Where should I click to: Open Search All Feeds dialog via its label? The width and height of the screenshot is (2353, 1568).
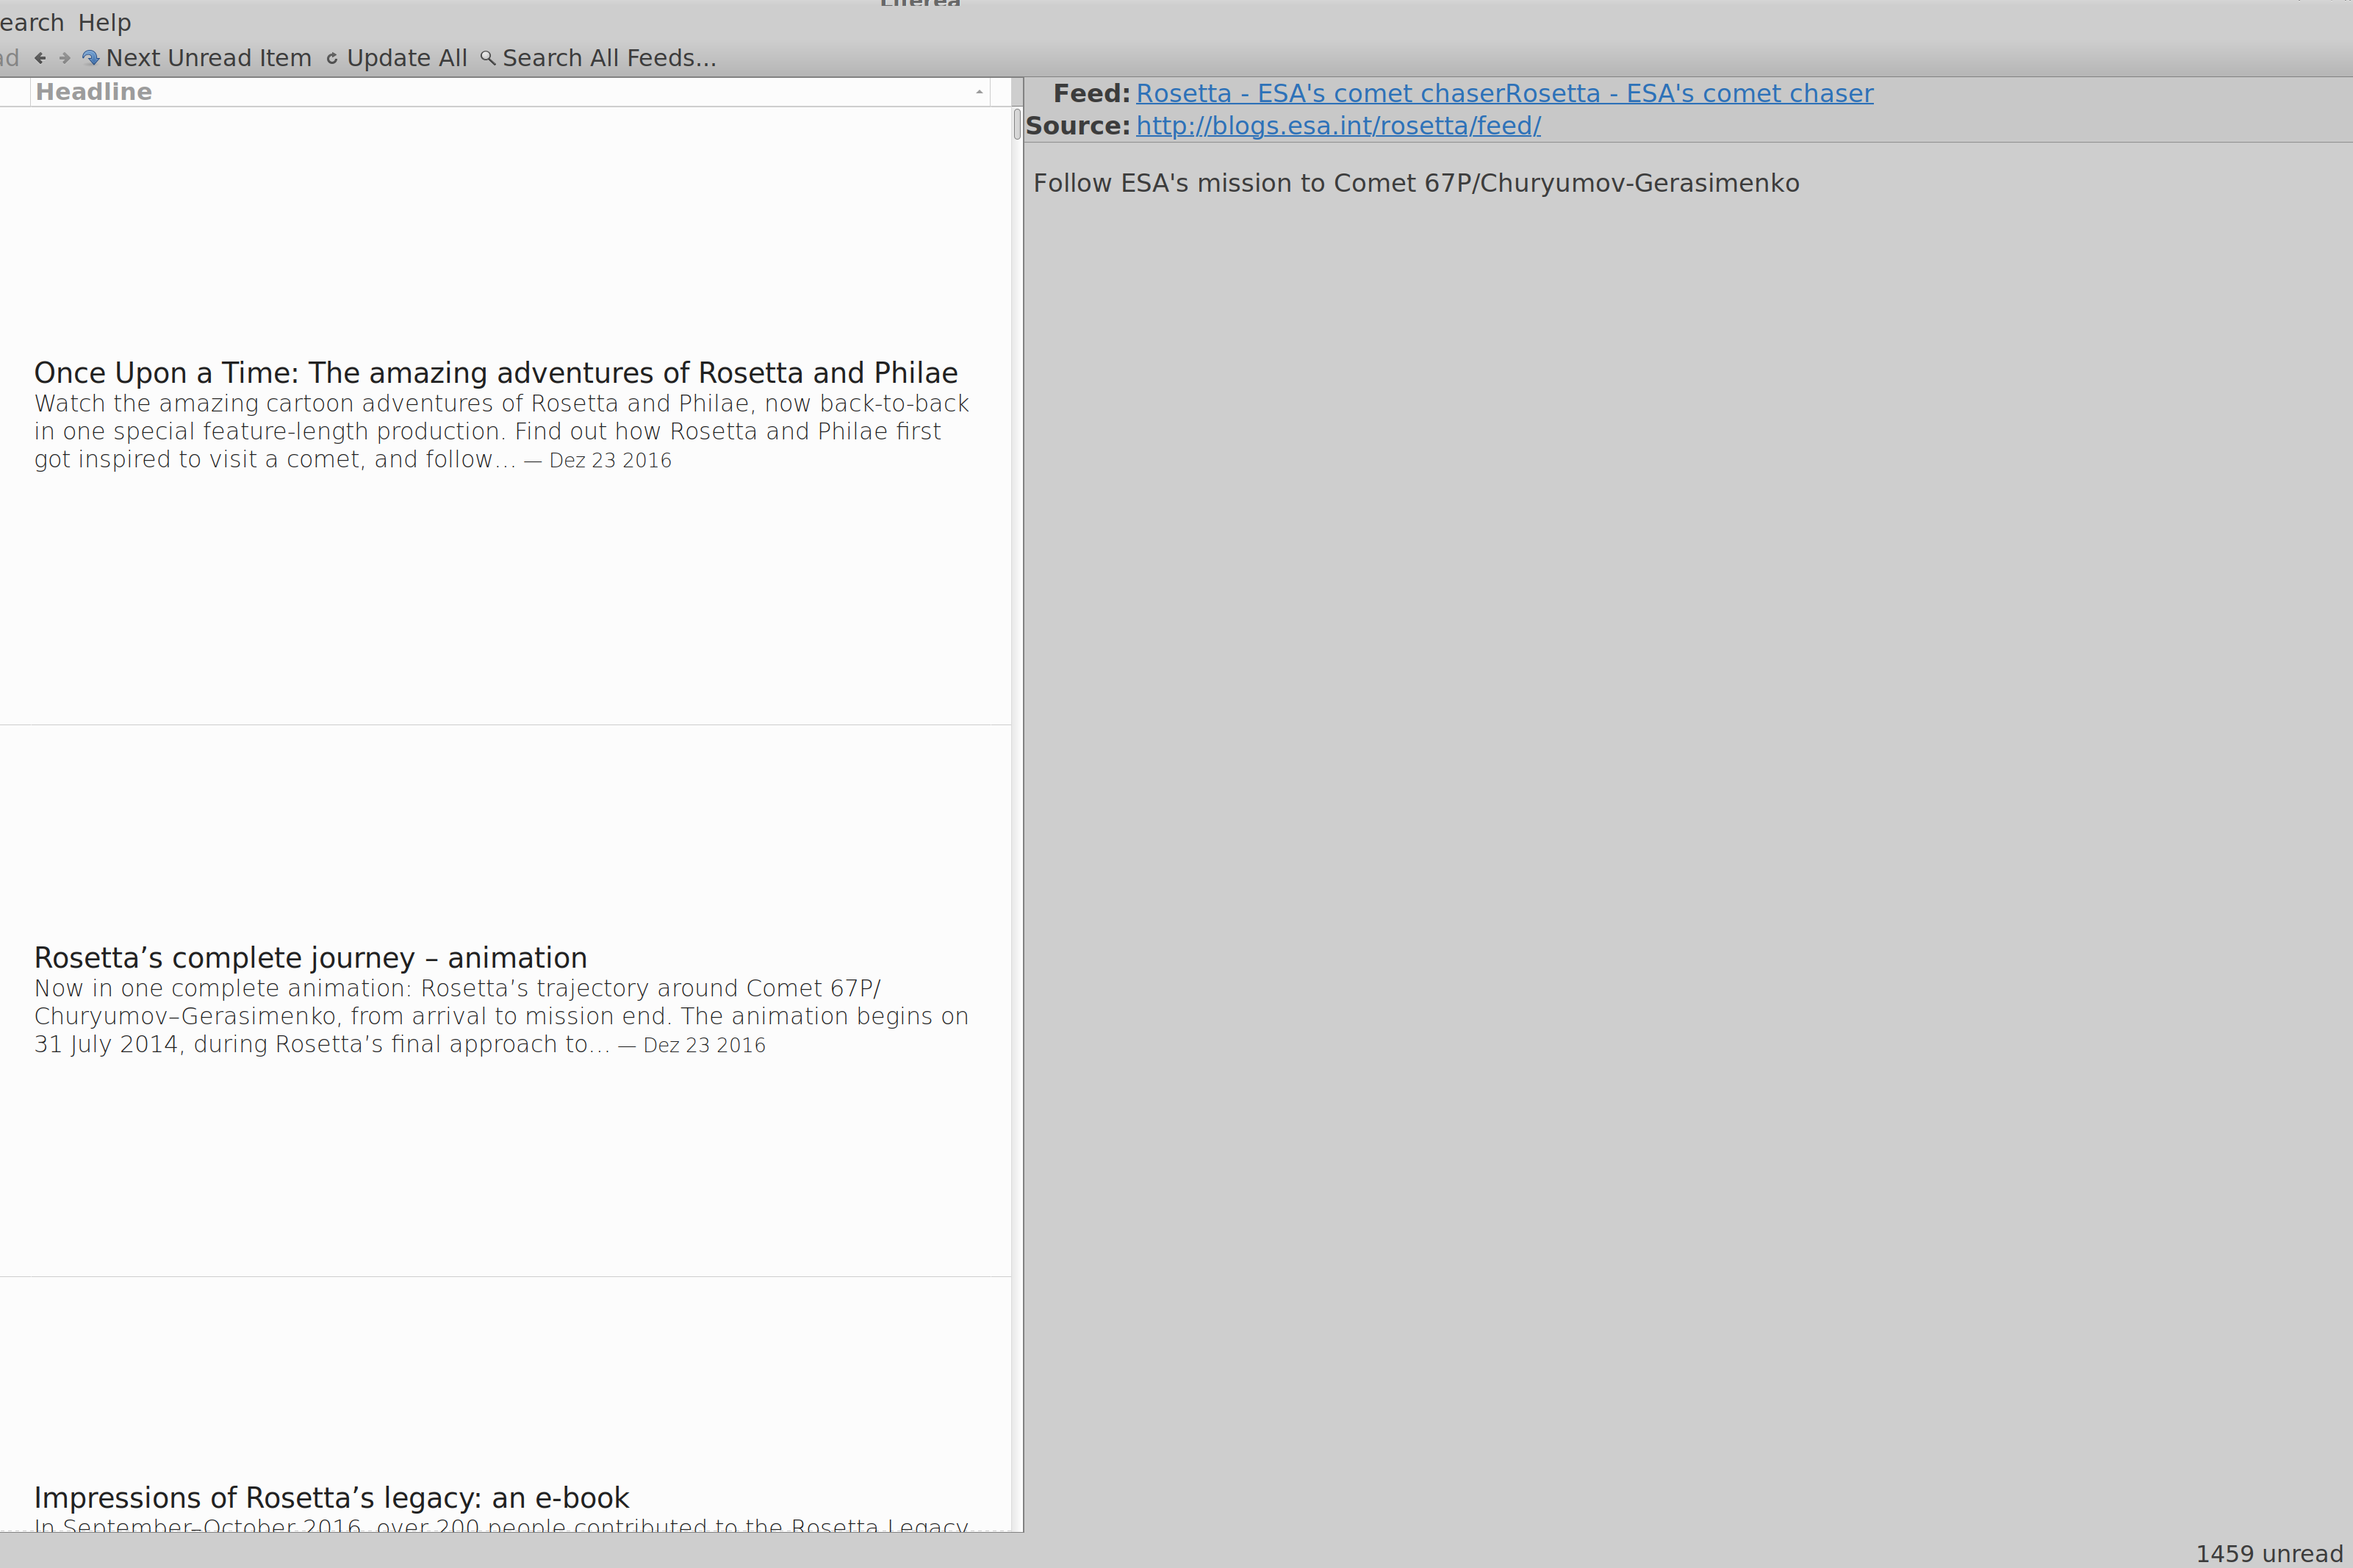coord(609,58)
